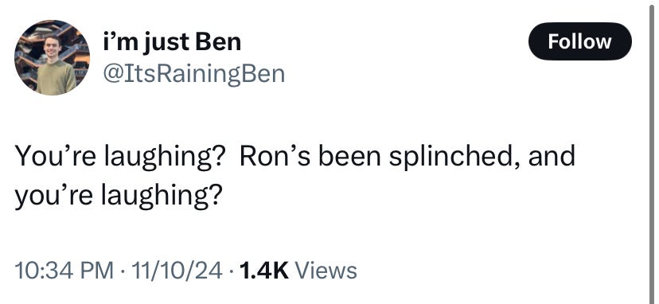Click the tweet's first line of text
Image resolution: width=659 pixels, height=304 pixels.
tap(295, 157)
